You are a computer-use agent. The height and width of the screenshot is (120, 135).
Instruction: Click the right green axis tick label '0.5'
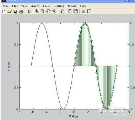[x=132, y=44]
